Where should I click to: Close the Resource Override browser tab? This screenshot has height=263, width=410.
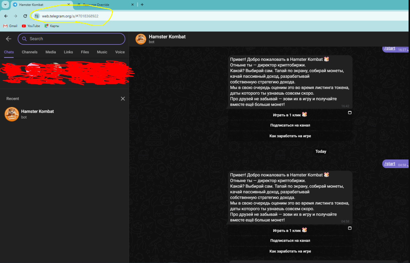coord(132,5)
